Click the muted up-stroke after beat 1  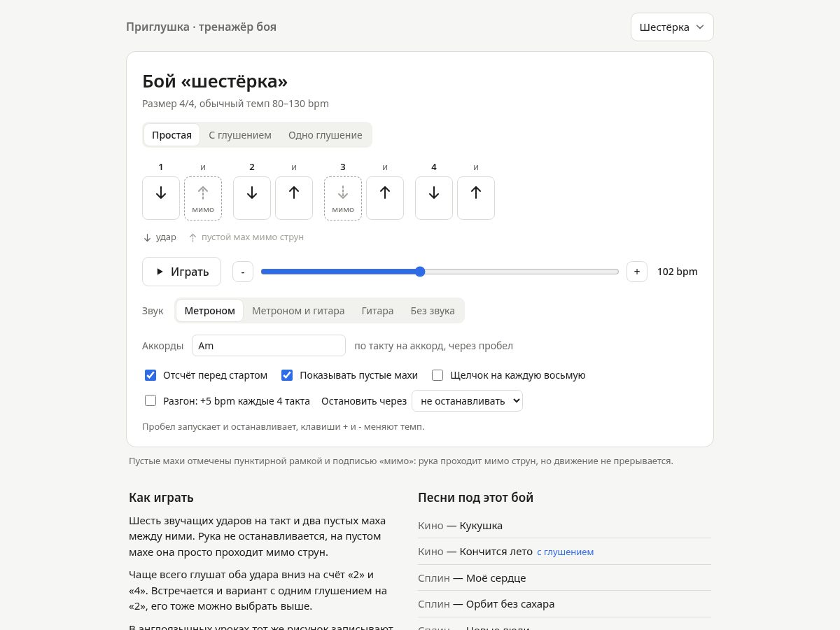[203, 198]
